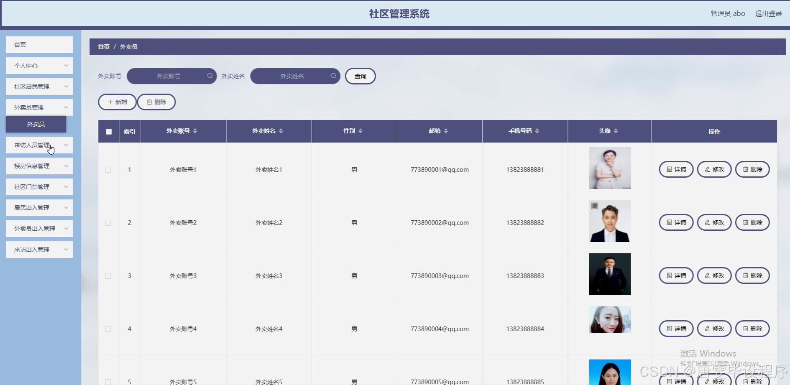Sort by 外卖账号 column arrows
790x385 pixels.
pyautogui.click(x=195, y=131)
